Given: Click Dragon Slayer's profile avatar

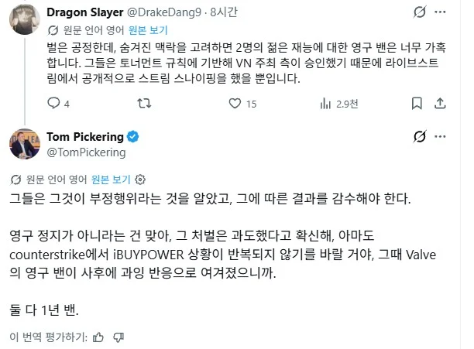Looking at the screenshot, I should coord(25,19).
